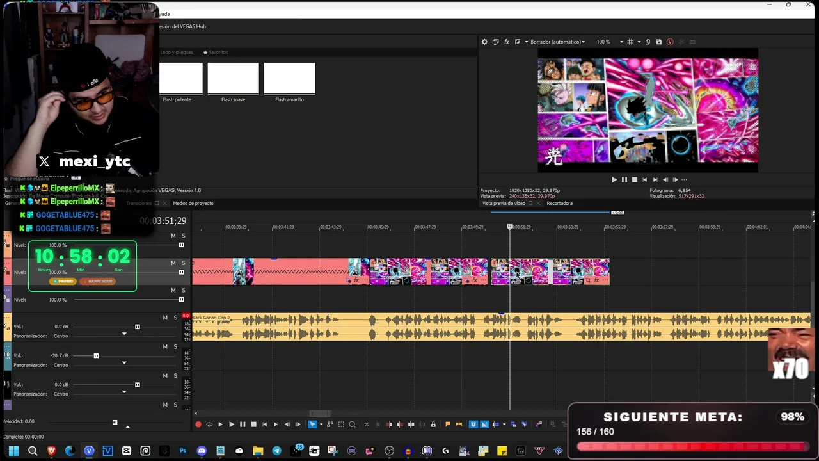Save snapshot to file icon
The image size is (819, 461).
(x=658, y=42)
